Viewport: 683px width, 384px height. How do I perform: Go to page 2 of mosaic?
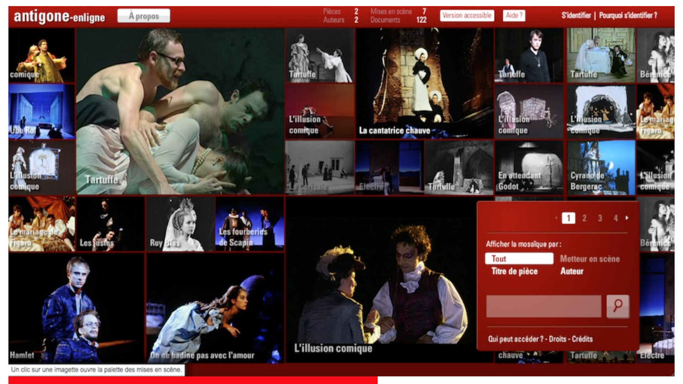584,218
